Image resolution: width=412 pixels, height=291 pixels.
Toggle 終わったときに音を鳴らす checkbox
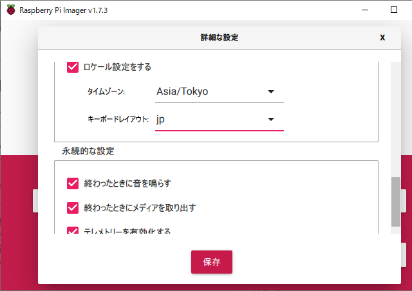click(x=73, y=183)
